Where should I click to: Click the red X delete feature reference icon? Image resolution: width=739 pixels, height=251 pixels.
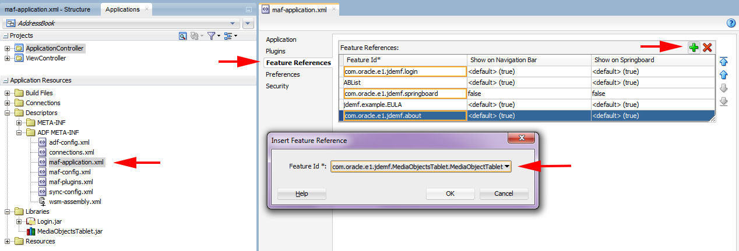707,48
